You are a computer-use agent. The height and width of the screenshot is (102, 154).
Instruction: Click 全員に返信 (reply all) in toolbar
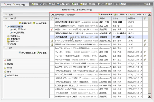point(63,4)
